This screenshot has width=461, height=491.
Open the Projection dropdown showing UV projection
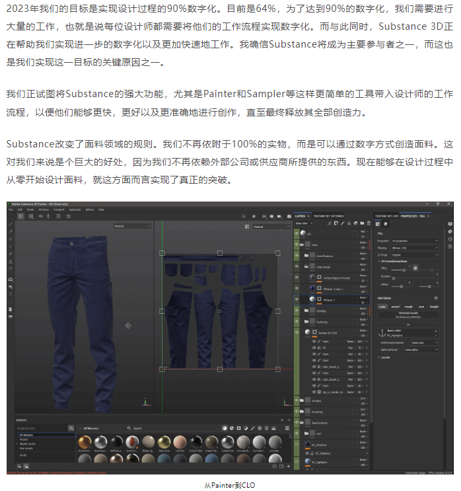pyautogui.click(x=415, y=241)
